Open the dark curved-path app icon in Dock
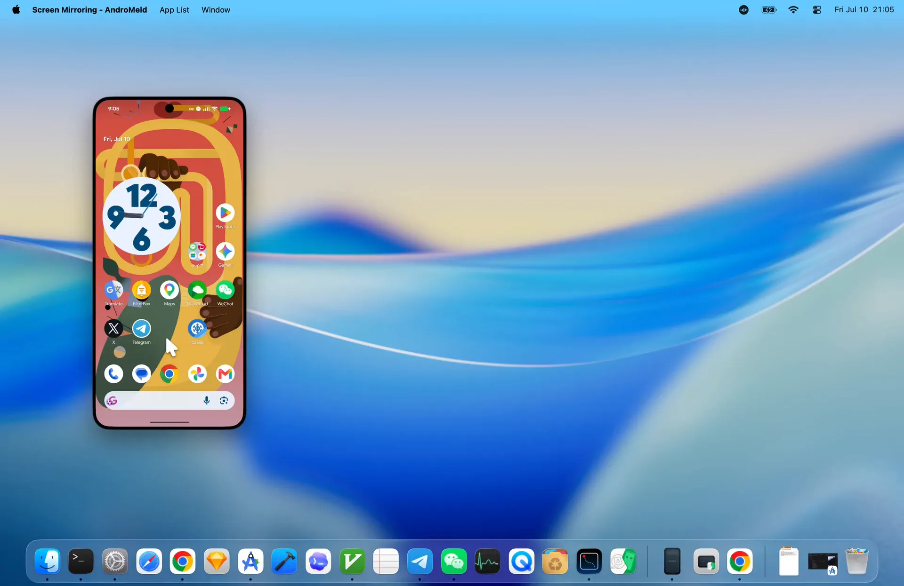Viewport: 904px width, 586px height. click(589, 561)
